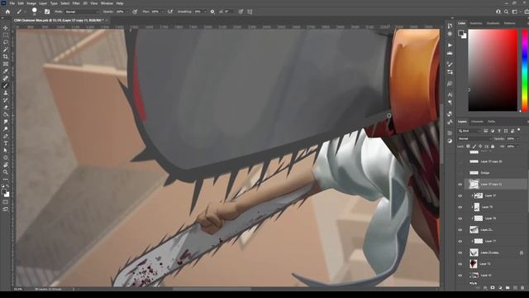Click the Home icon in options bar
The width and height of the screenshot is (529, 298).
pyautogui.click(x=7, y=12)
